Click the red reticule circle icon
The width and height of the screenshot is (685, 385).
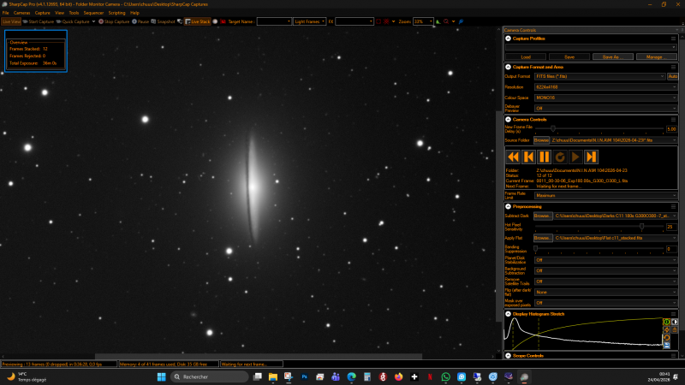click(378, 21)
